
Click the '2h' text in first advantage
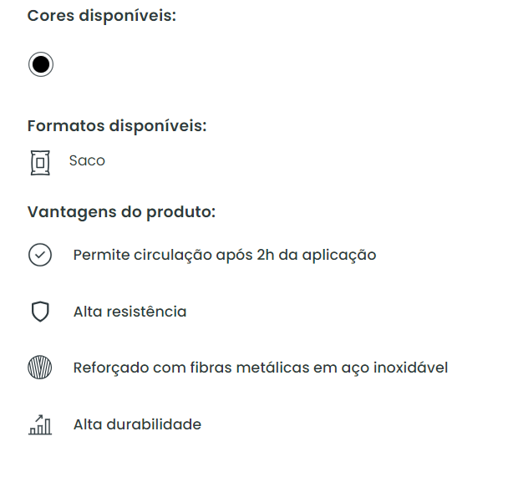[x=265, y=255]
